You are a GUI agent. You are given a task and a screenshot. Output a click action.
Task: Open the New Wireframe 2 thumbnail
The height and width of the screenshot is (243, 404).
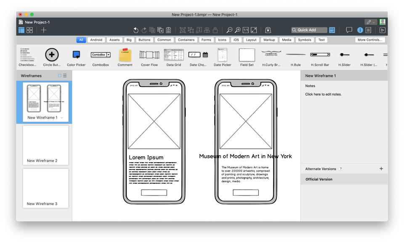click(45, 145)
